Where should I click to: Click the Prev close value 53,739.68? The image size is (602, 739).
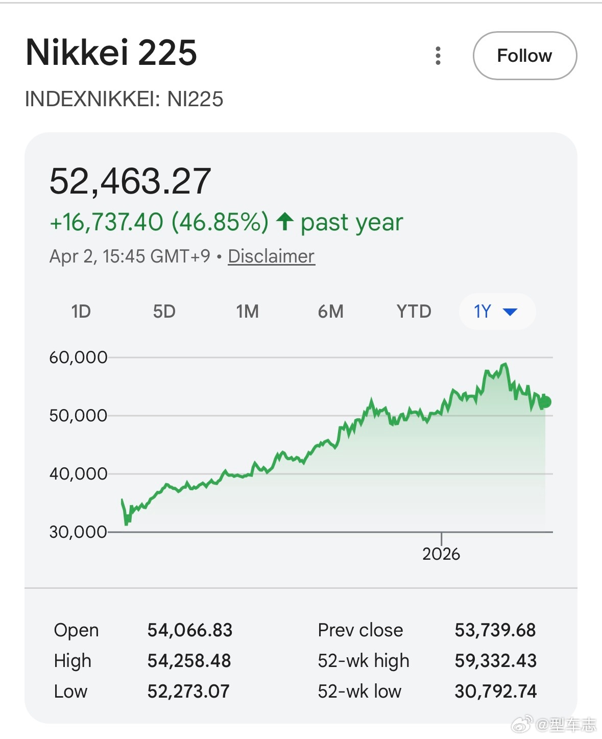(495, 630)
